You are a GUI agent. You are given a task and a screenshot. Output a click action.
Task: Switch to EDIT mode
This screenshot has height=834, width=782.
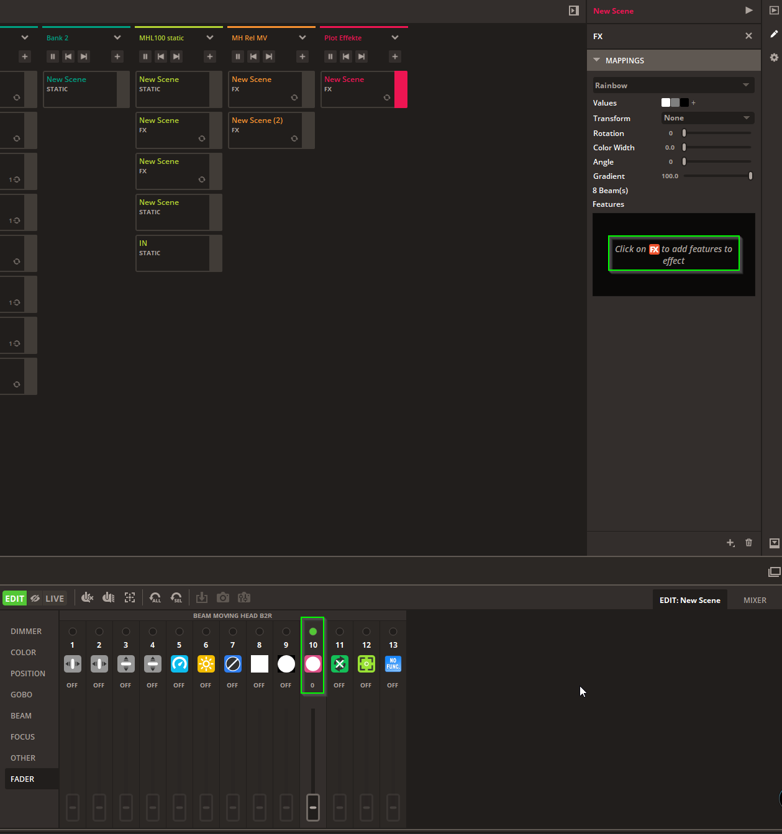click(15, 599)
